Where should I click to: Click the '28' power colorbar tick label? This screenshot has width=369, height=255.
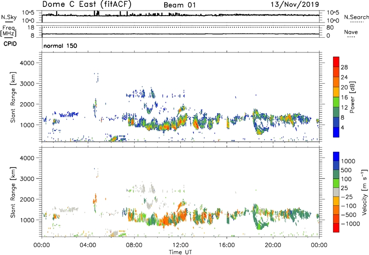tap(344, 67)
